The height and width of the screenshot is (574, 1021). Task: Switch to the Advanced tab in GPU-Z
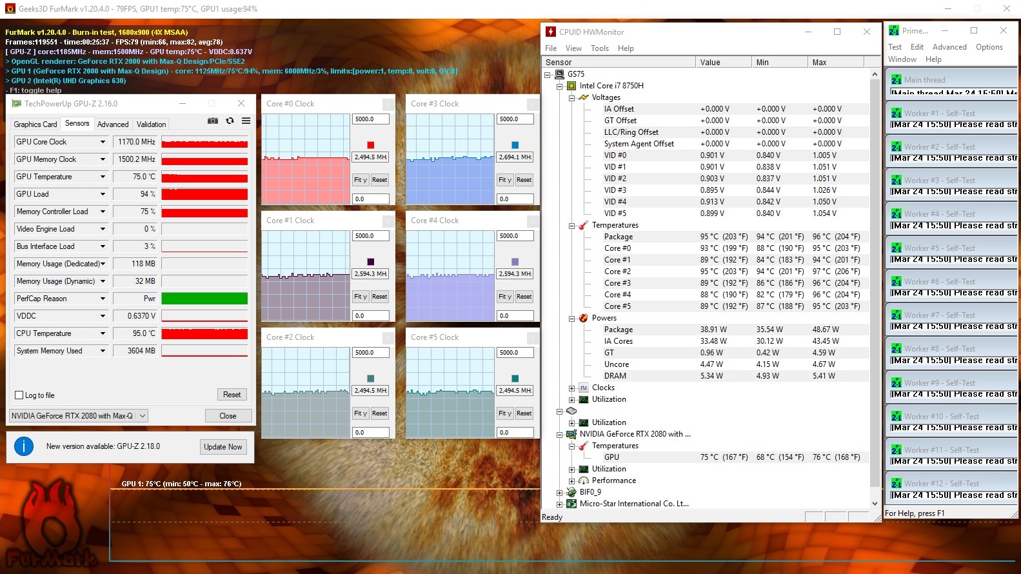coord(113,124)
